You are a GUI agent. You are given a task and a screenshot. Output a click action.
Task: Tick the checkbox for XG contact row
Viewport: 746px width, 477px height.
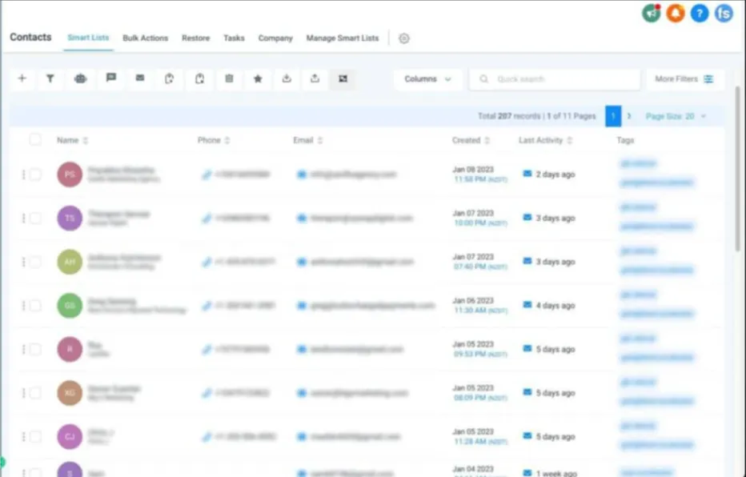click(35, 393)
